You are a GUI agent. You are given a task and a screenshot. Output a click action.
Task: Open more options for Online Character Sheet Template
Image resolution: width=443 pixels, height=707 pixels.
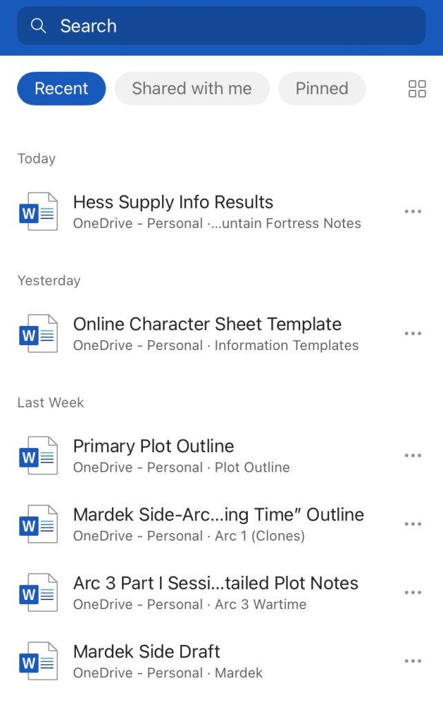413,334
